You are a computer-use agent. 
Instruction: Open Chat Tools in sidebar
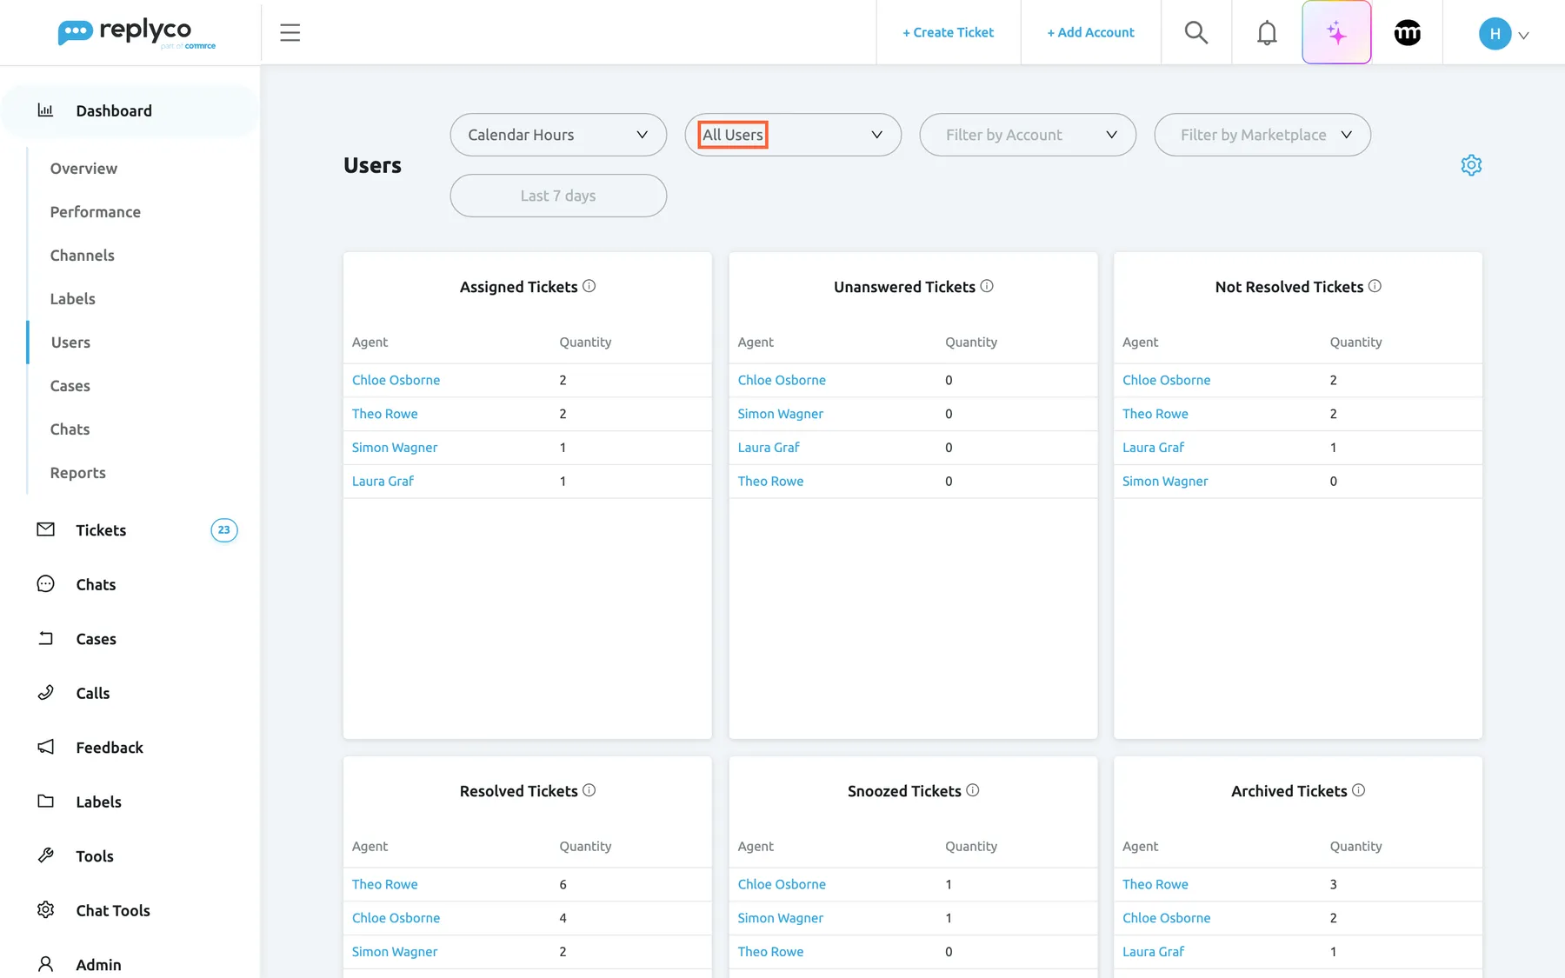(x=113, y=910)
